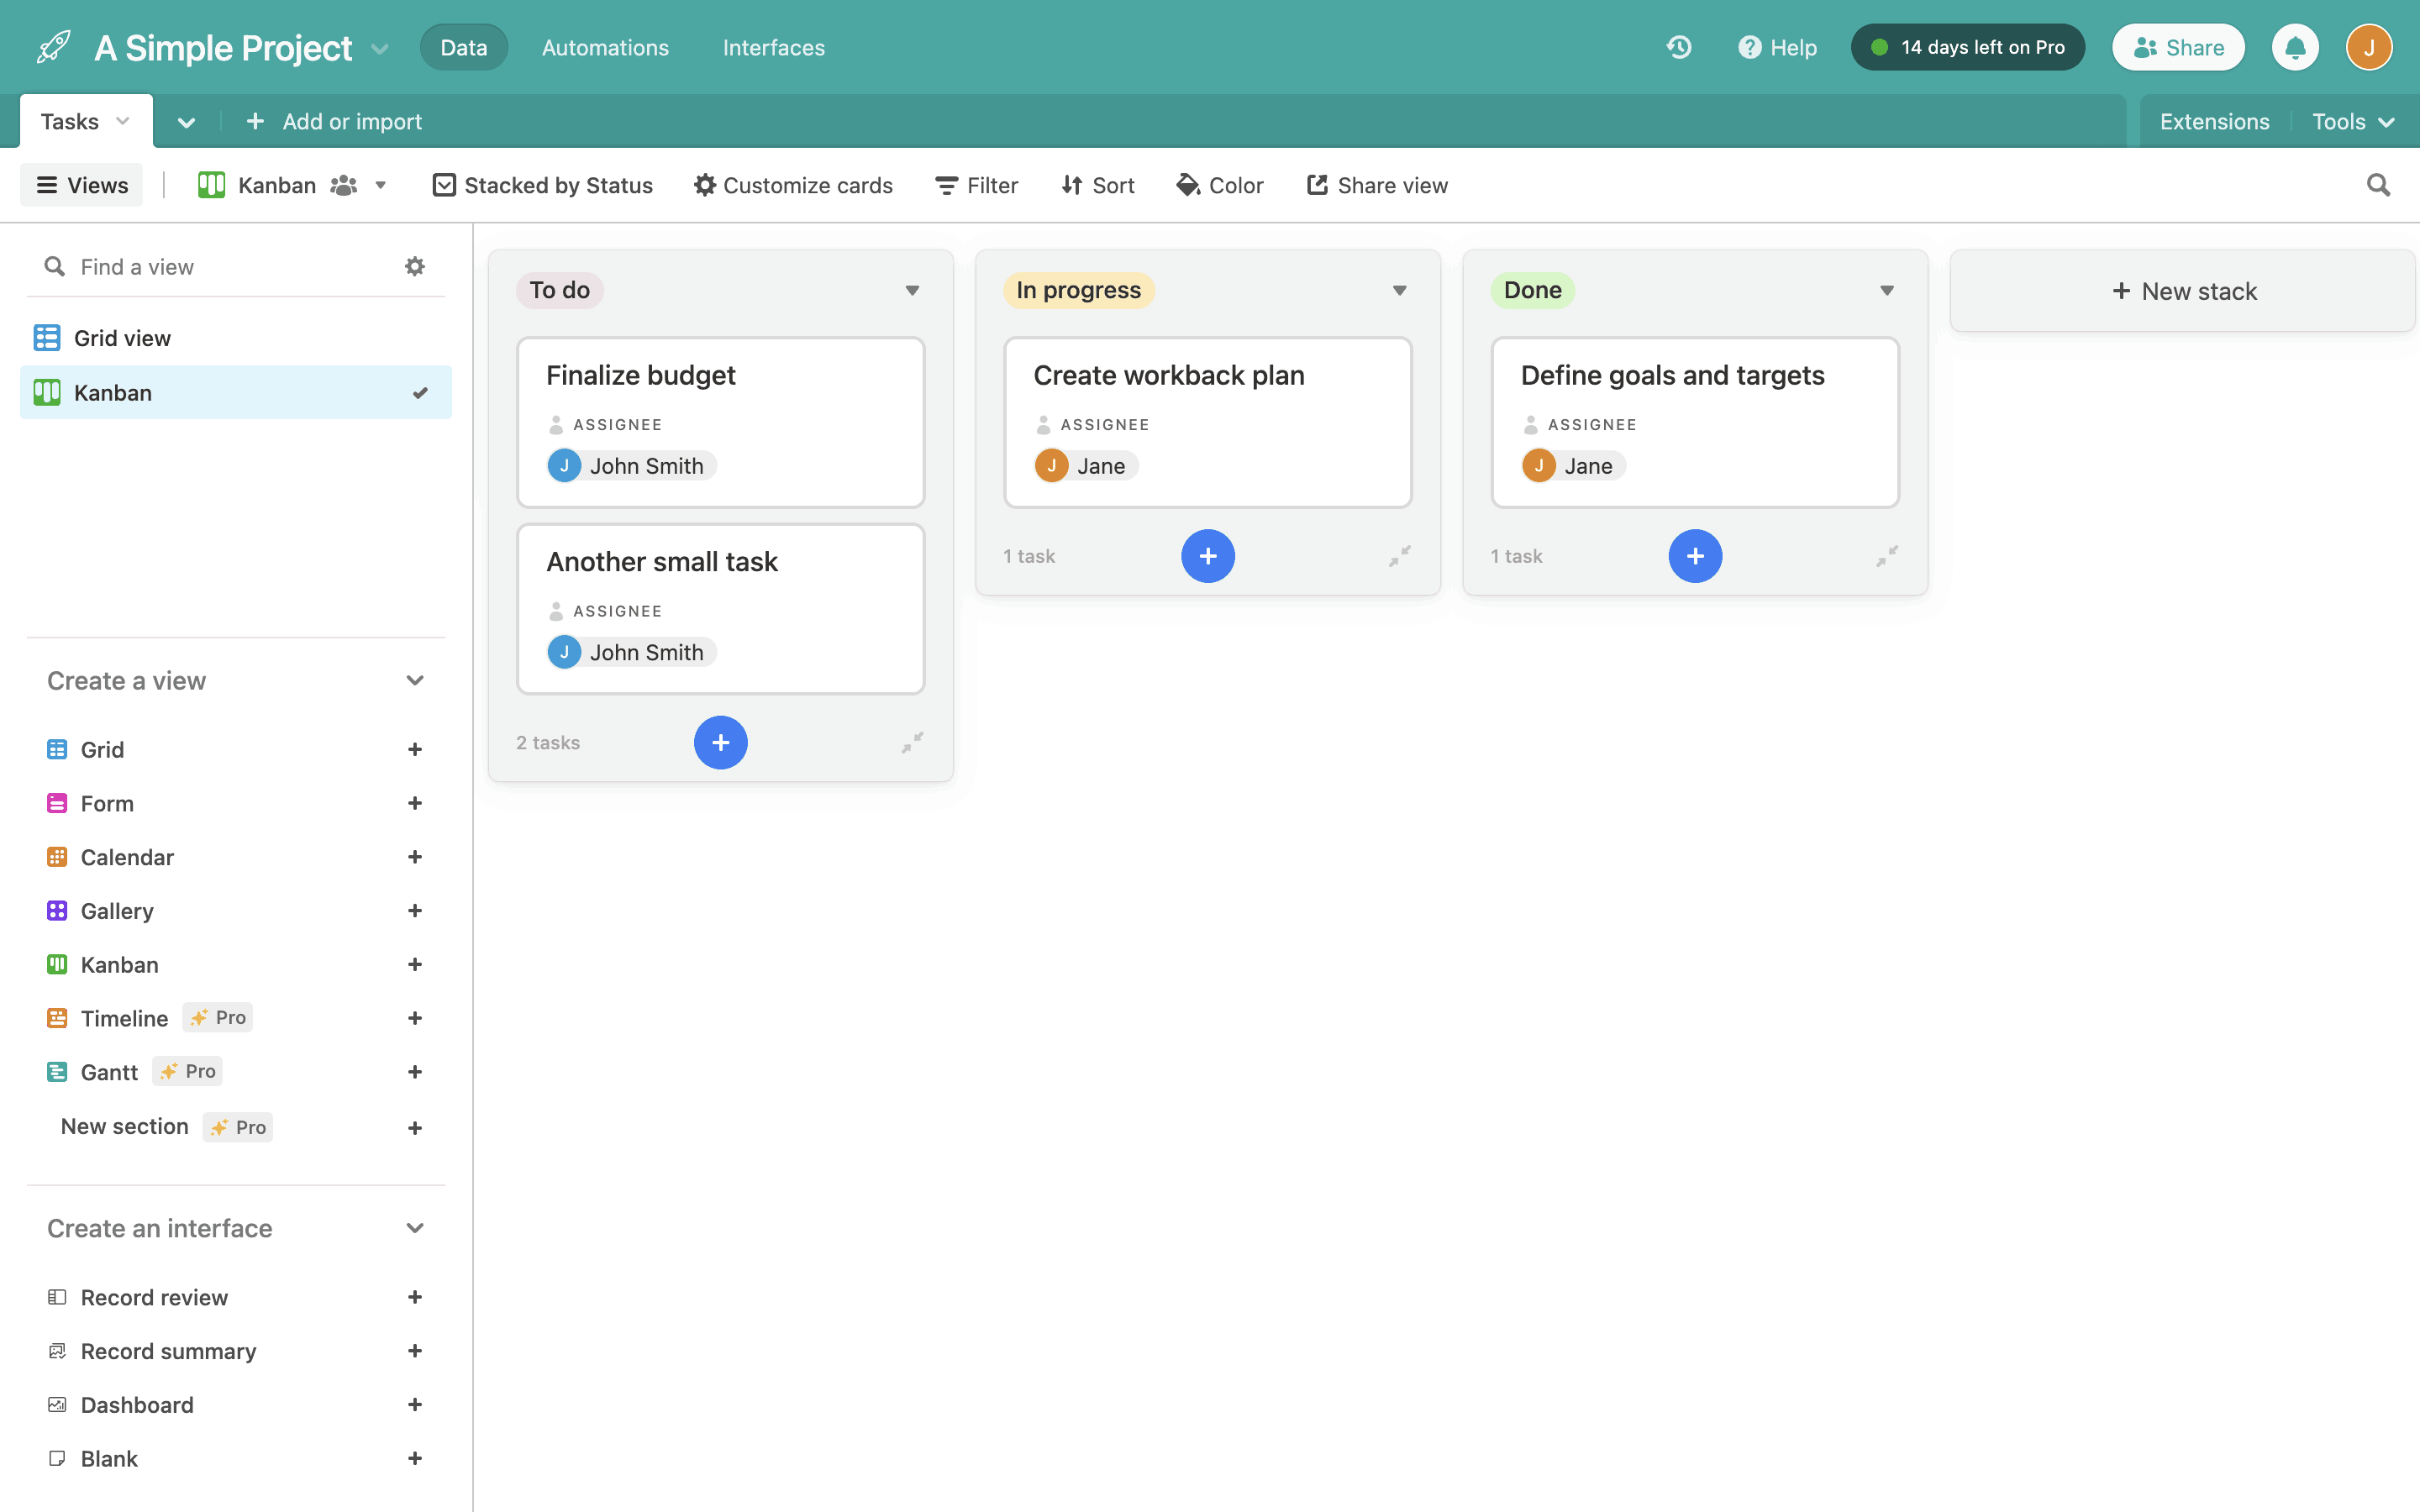Viewport: 2420px width, 1512px height.
Task: Expand the To do stack with arrows icon
Action: (x=912, y=742)
